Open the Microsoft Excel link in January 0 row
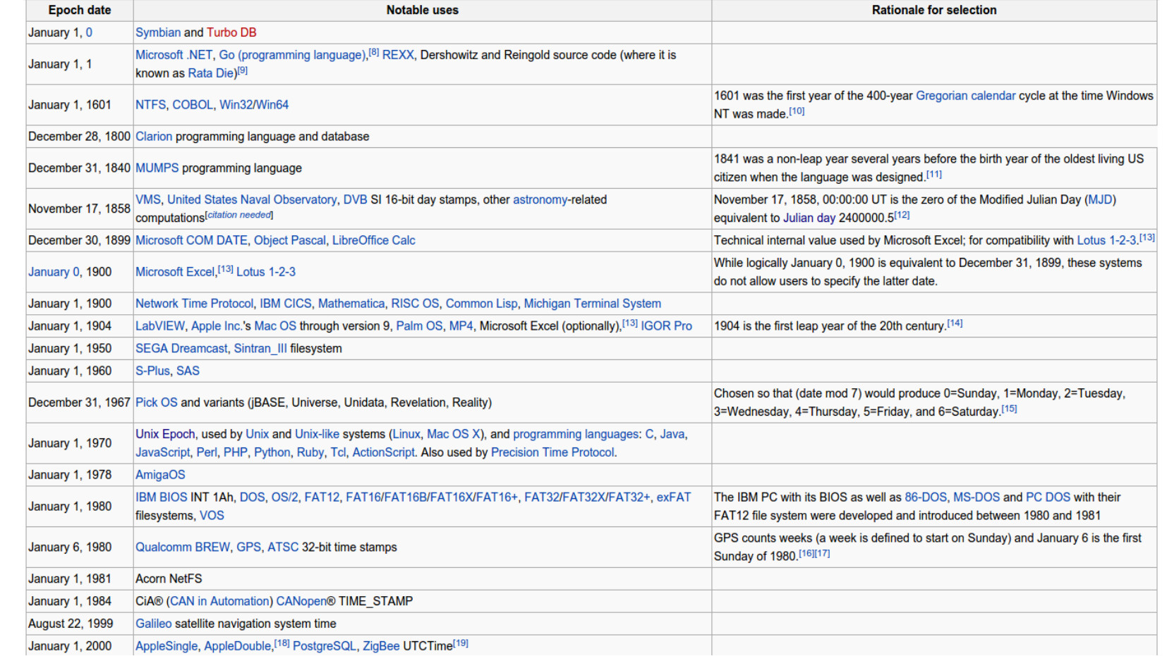Viewport: 1167px width, 656px height. point(175,272)
